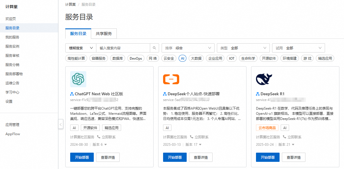The image size is (344, 169).
Task: Switch to the 服务目录 tab
Action: pos(78,34)
